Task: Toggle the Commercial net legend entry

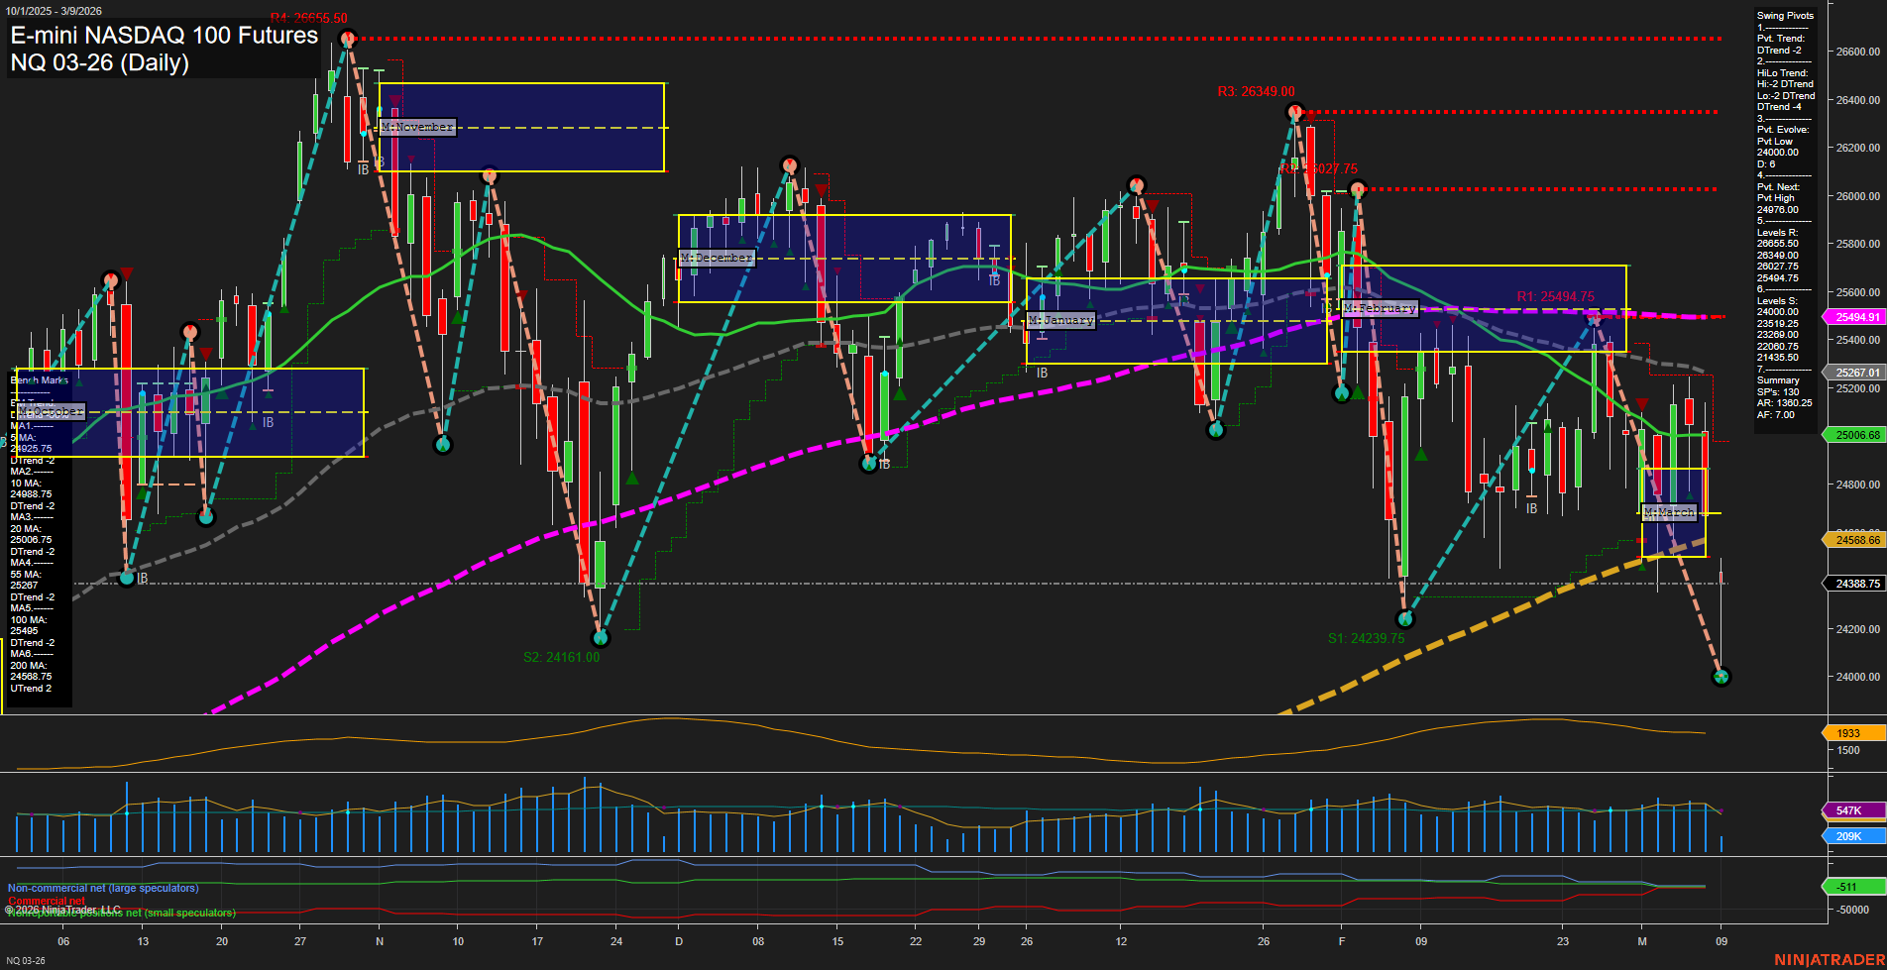Action: (48, 901)
